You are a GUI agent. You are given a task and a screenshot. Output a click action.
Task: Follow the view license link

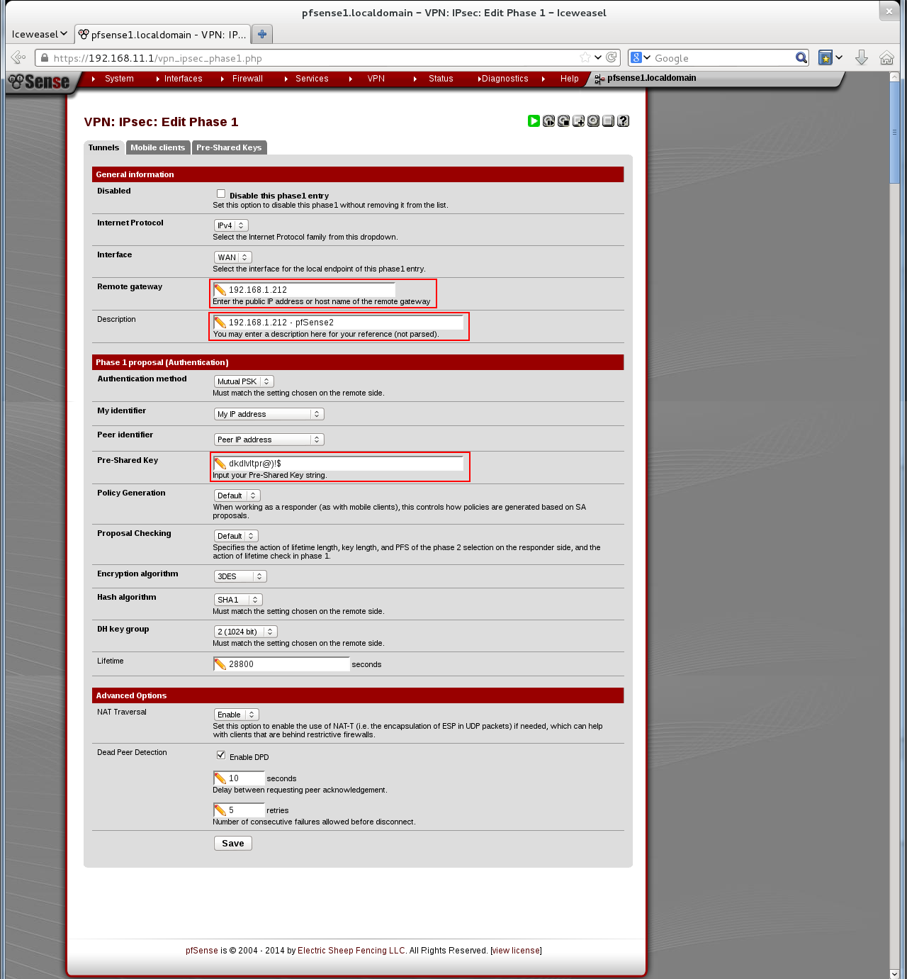click(516, 951)
